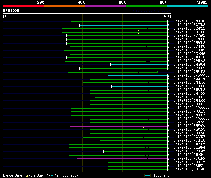
Task: Pick the UniRef100_B2ZAP4 entry
Action: coord(189,148)
